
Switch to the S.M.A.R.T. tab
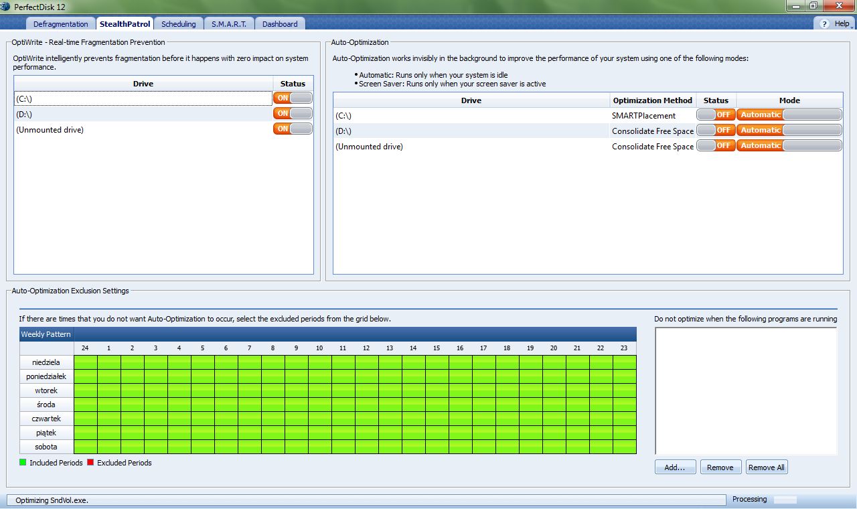tap(229, 23)
